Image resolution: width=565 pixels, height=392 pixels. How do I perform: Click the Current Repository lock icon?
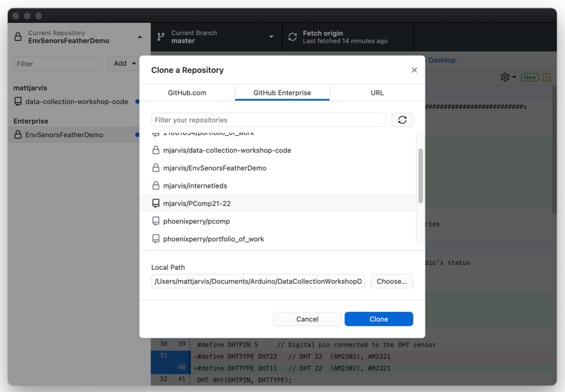[18, 37]
